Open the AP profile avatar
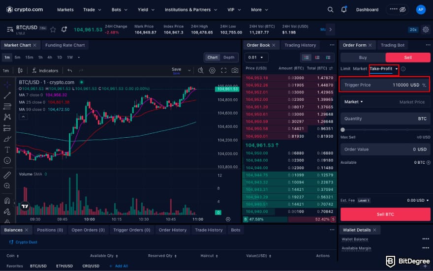The width and height of the screenshot is (433, 271). [421, 10]
